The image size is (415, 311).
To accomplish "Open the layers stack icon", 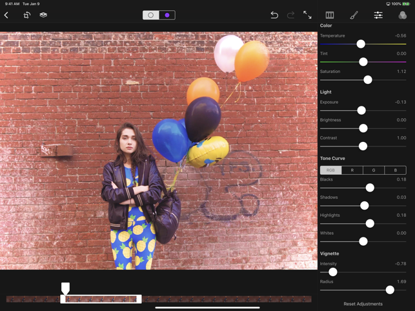I will tap(43, 15).
